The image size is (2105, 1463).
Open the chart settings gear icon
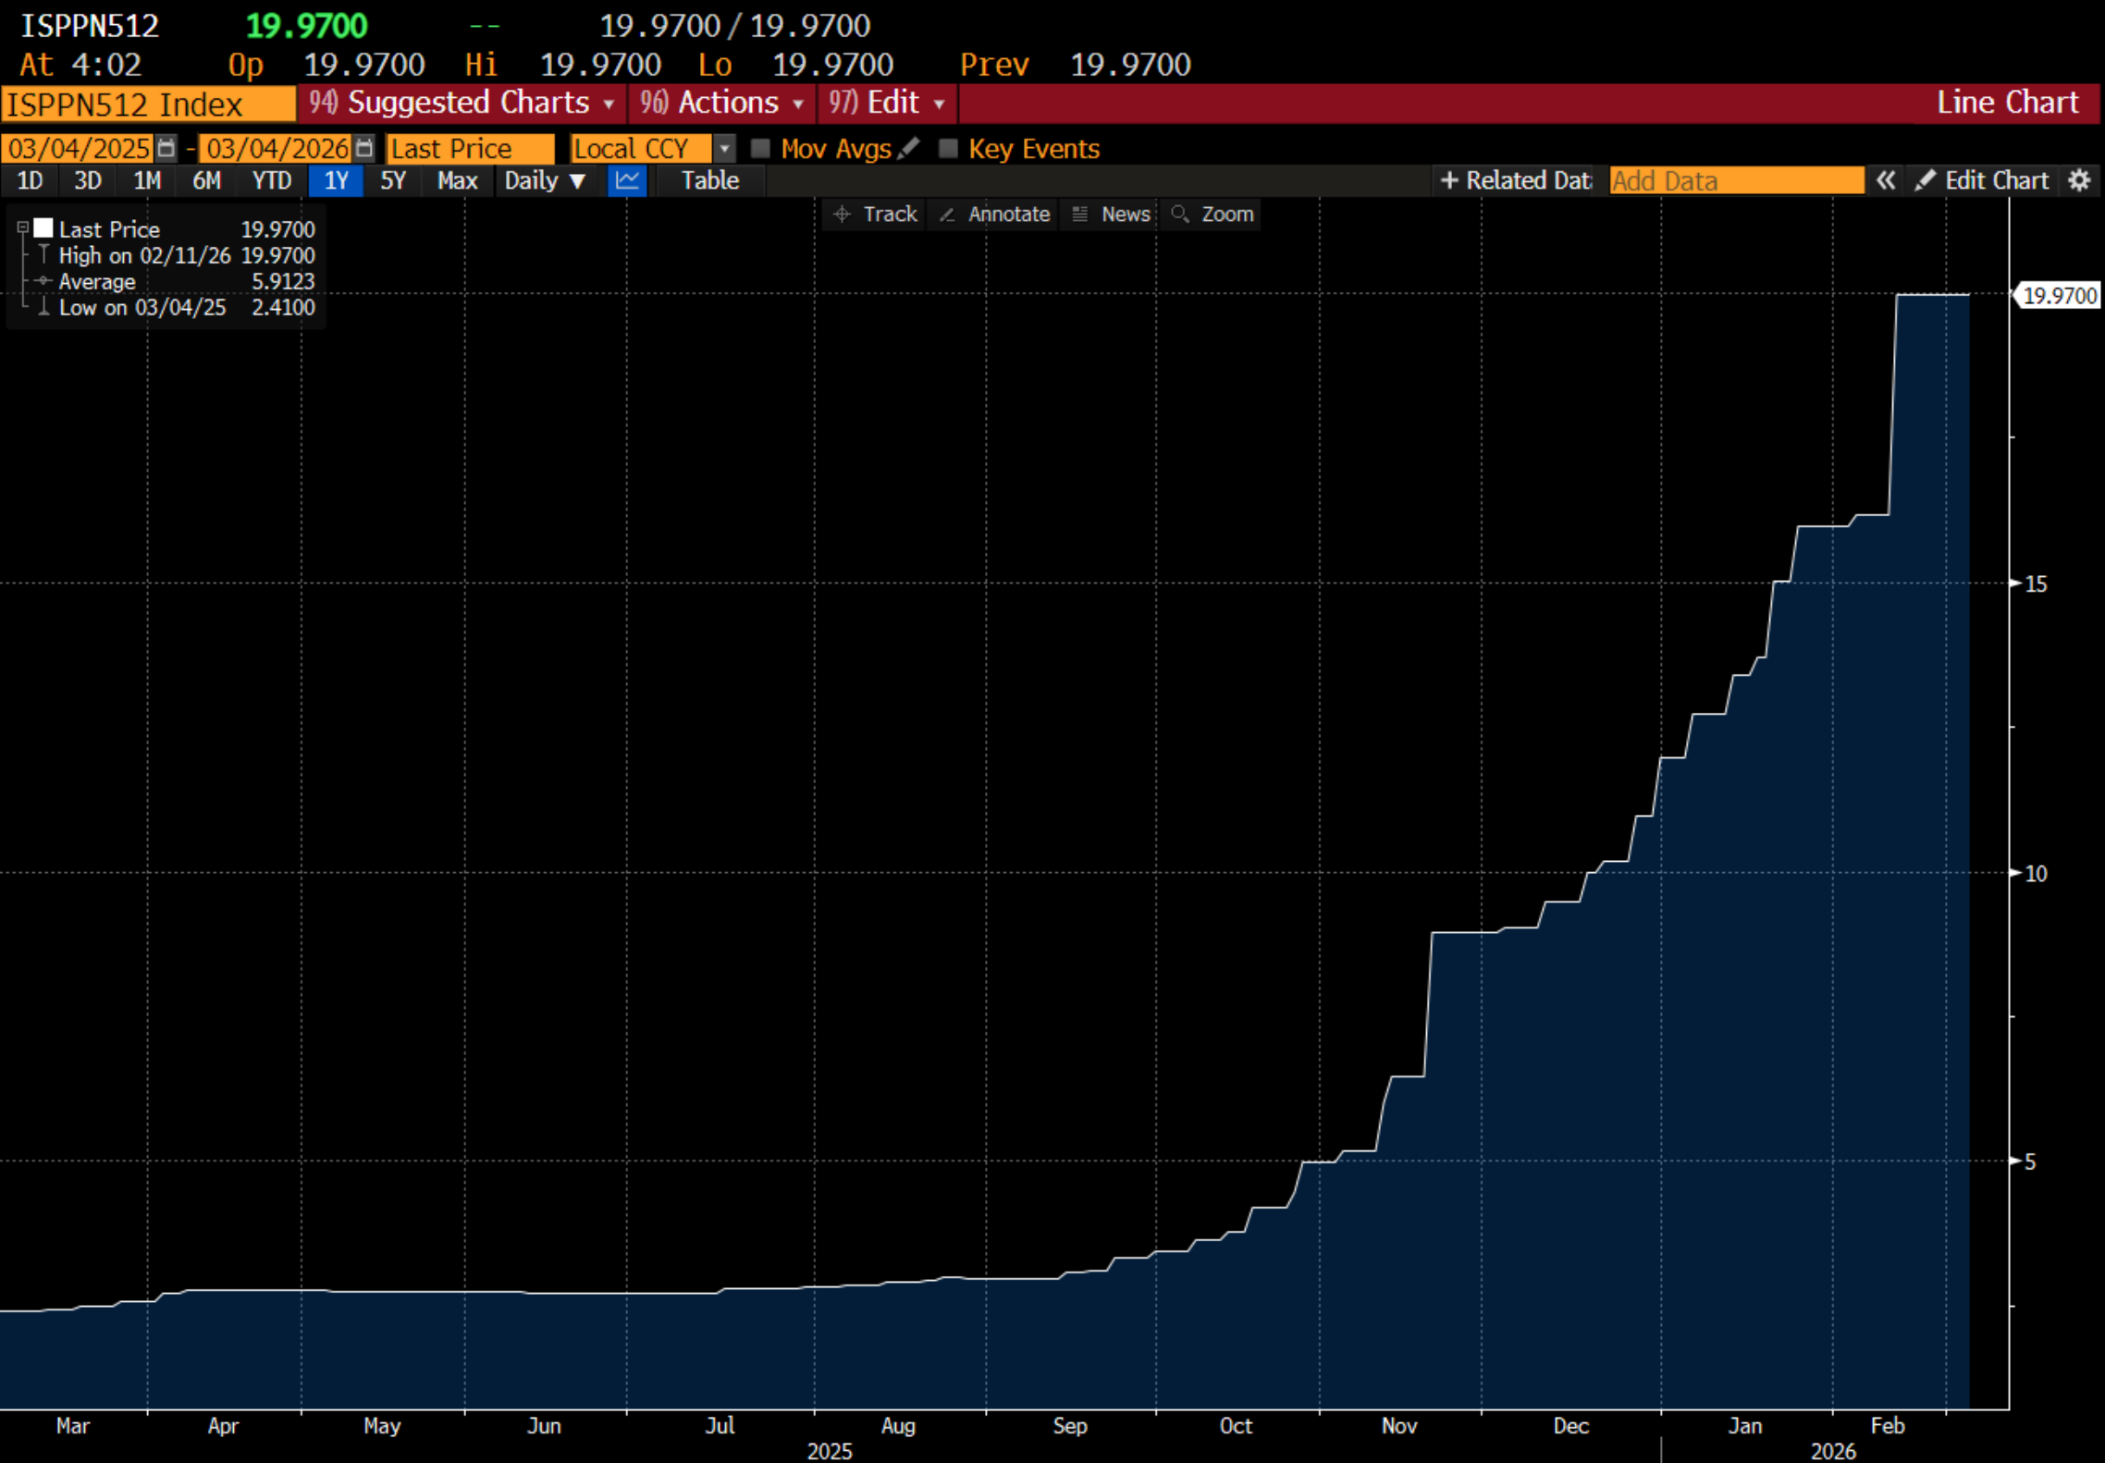[x=2079, y=180]
